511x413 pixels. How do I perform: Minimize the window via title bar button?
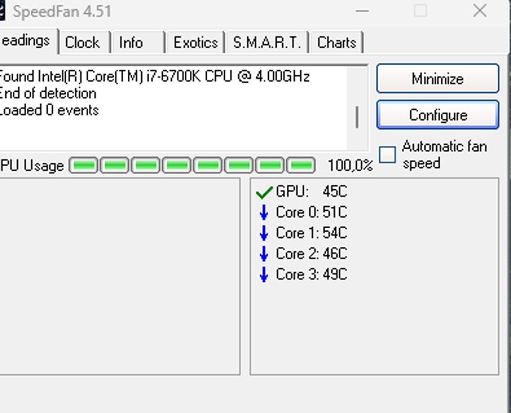[x=362, y=11]
